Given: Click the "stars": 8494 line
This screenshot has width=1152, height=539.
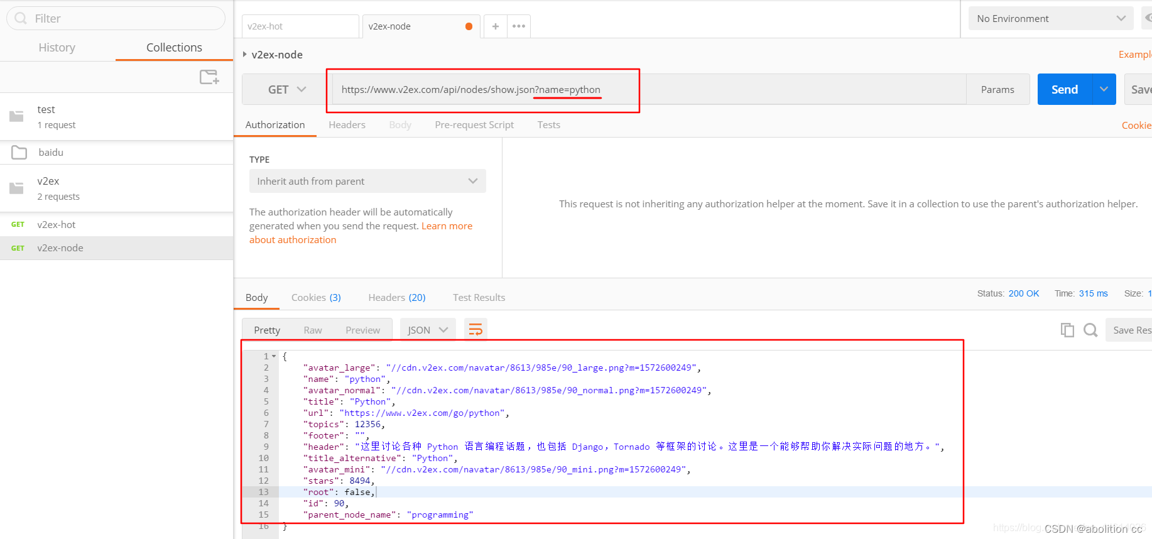Looking at the screenshot, I should 339,481.
